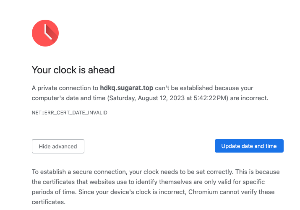The height and width of the screenshot is (210, 300).
Task: Click the white clock hands inside icon
Action: 48,32
